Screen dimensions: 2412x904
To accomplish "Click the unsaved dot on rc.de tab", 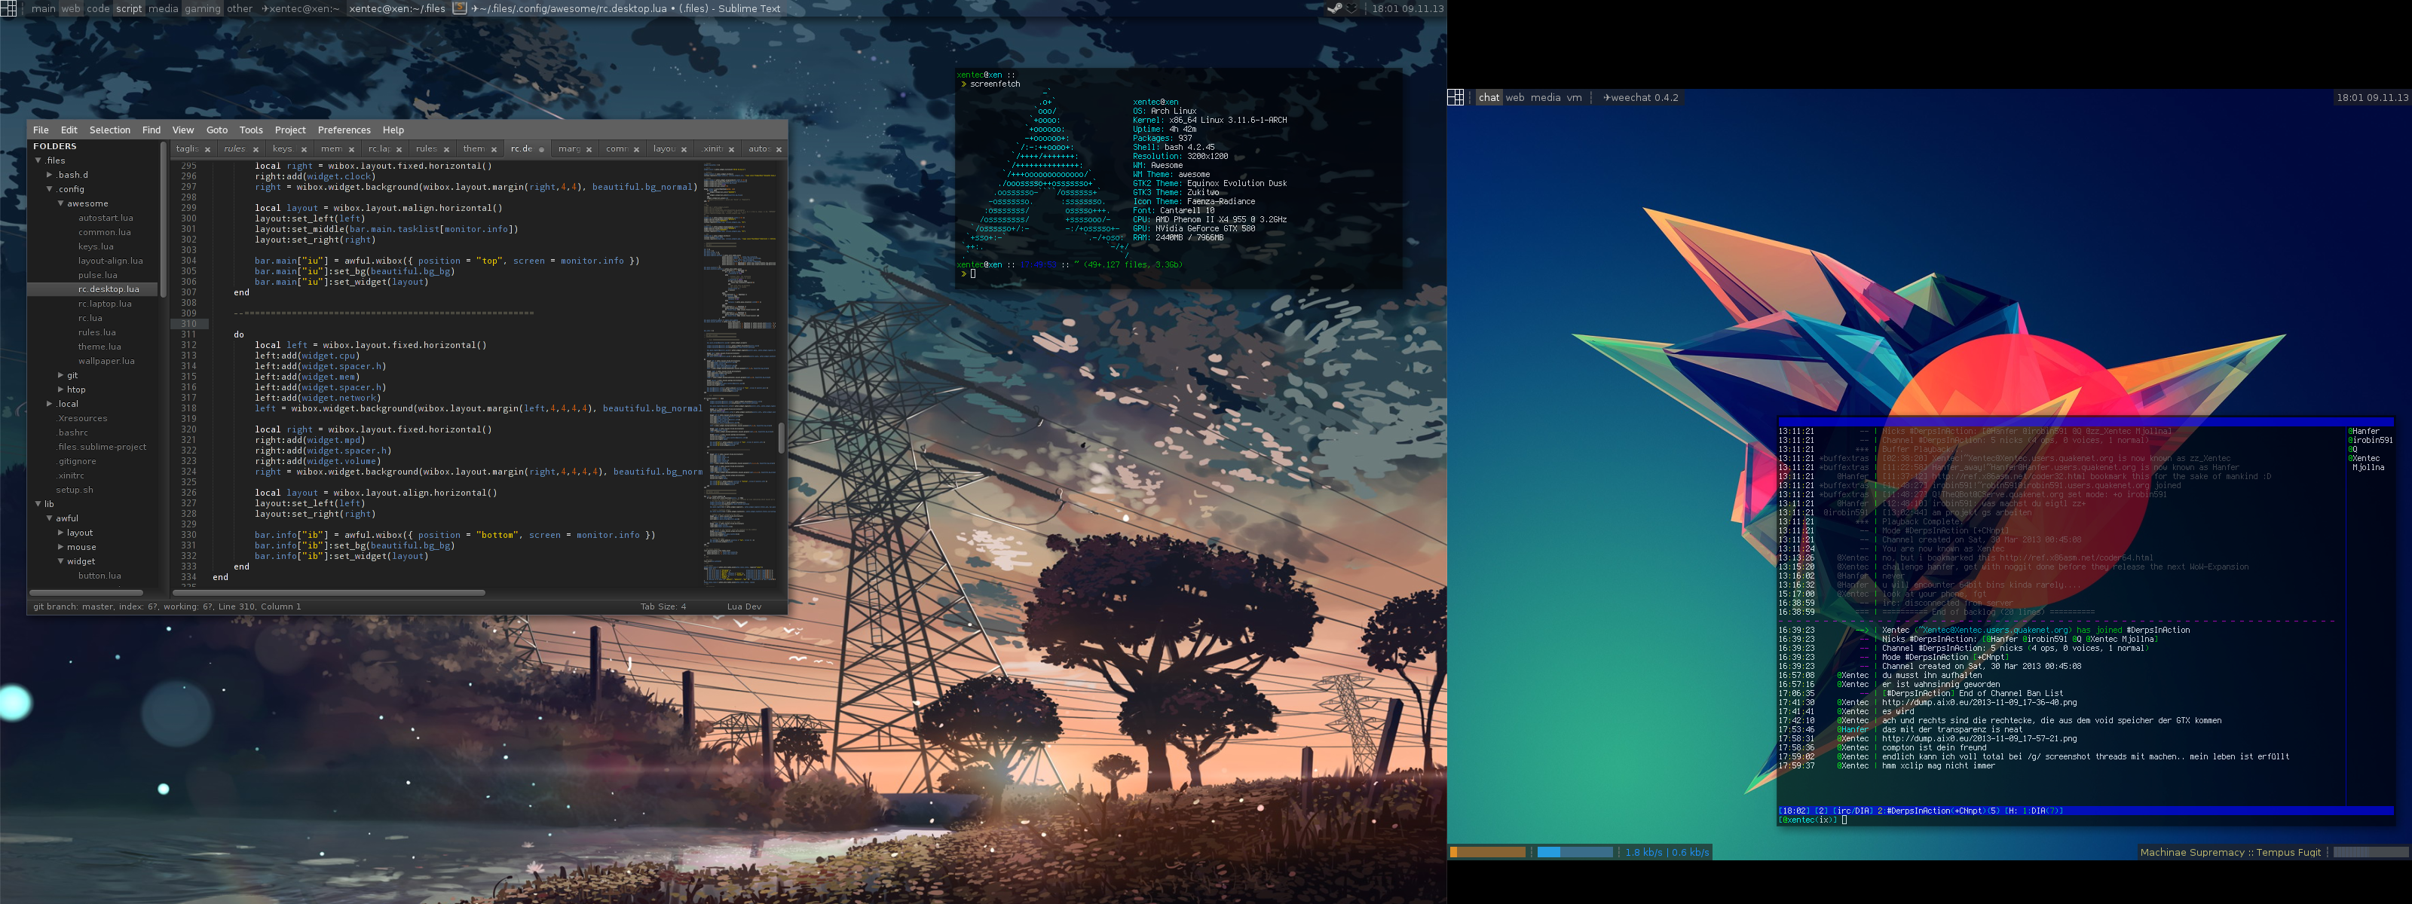I will 541,150.
